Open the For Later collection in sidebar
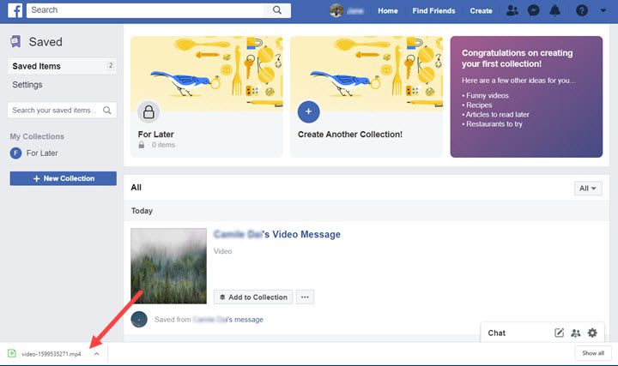The height and width of the screenshot is (366, 618). point(42,153)
